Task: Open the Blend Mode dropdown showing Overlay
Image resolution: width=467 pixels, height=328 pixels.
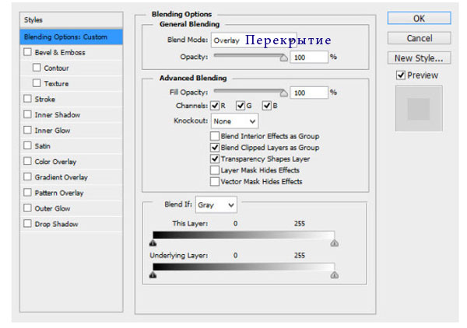Action: point(254,40)
